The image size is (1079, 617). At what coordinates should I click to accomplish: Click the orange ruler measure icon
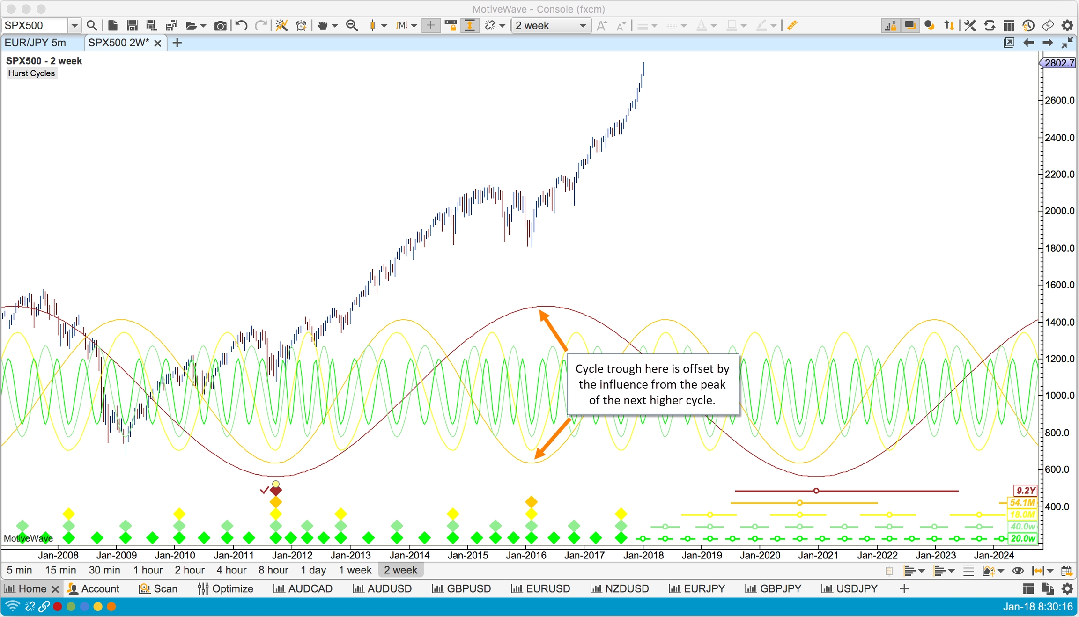coord(792,26)
